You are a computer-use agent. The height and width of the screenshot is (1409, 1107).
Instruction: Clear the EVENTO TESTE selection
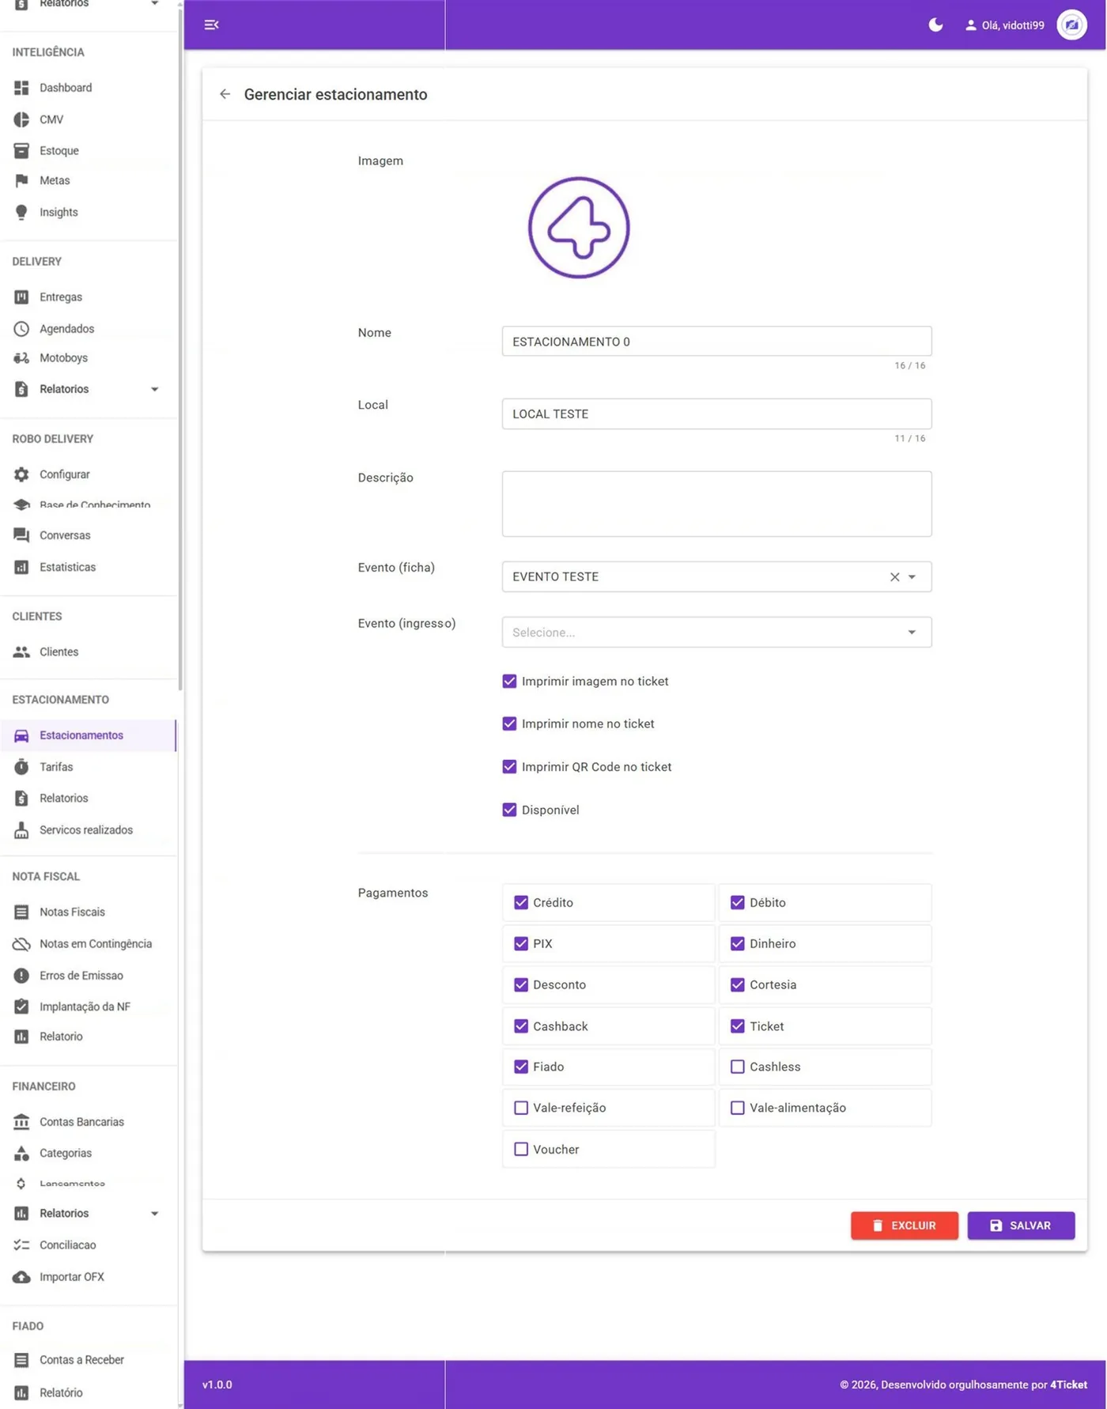894,577
